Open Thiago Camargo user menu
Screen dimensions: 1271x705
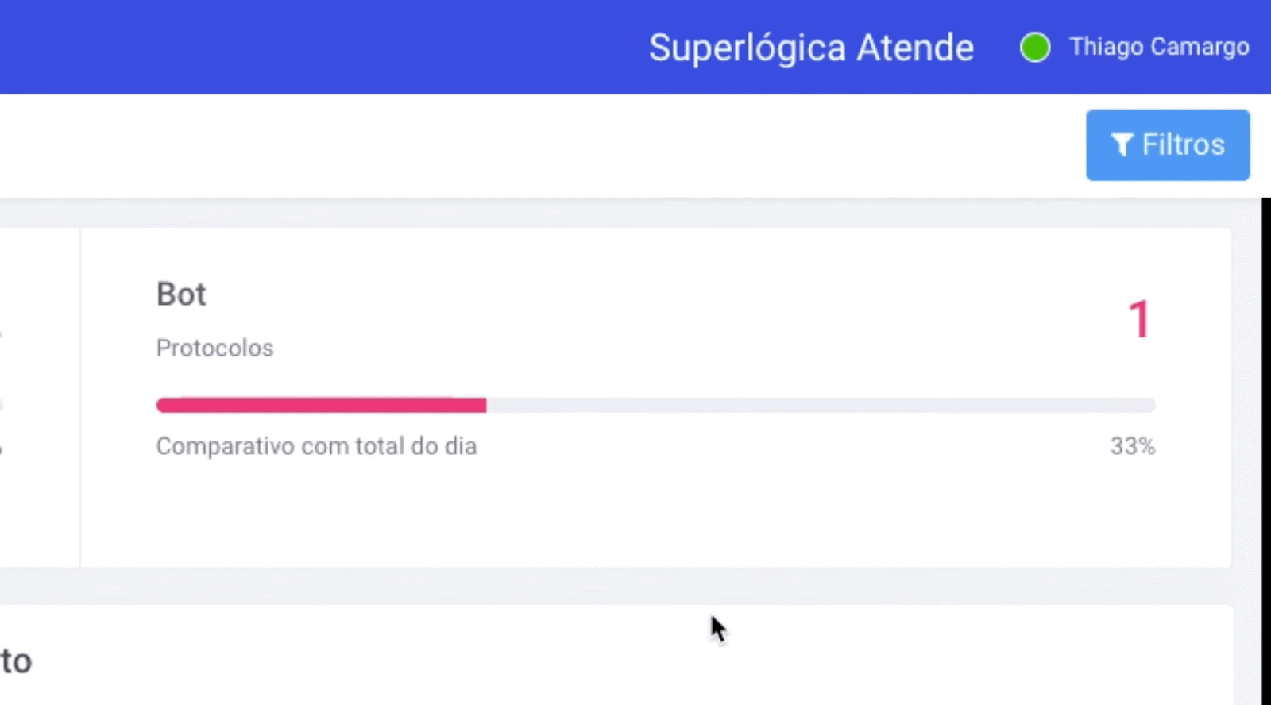point(1159,47)
